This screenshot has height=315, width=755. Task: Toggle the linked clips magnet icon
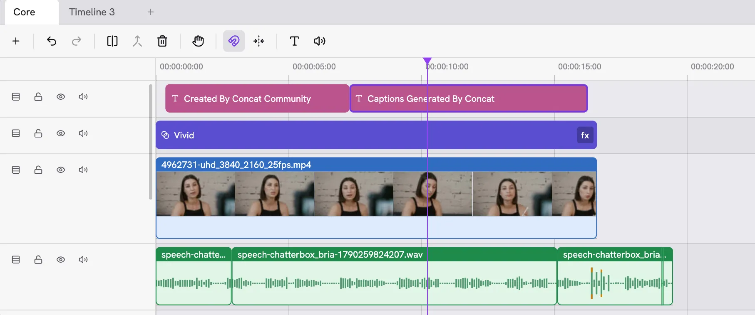coord(234,41)
